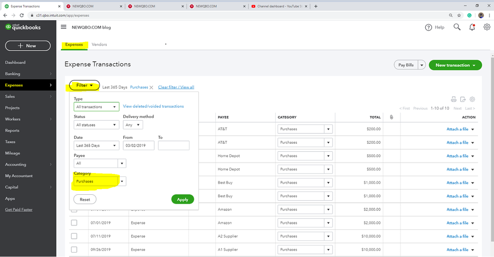This screenshot has width=494, height=257.
Task: Click the Help question mark icon
Action: click(428, 27)
